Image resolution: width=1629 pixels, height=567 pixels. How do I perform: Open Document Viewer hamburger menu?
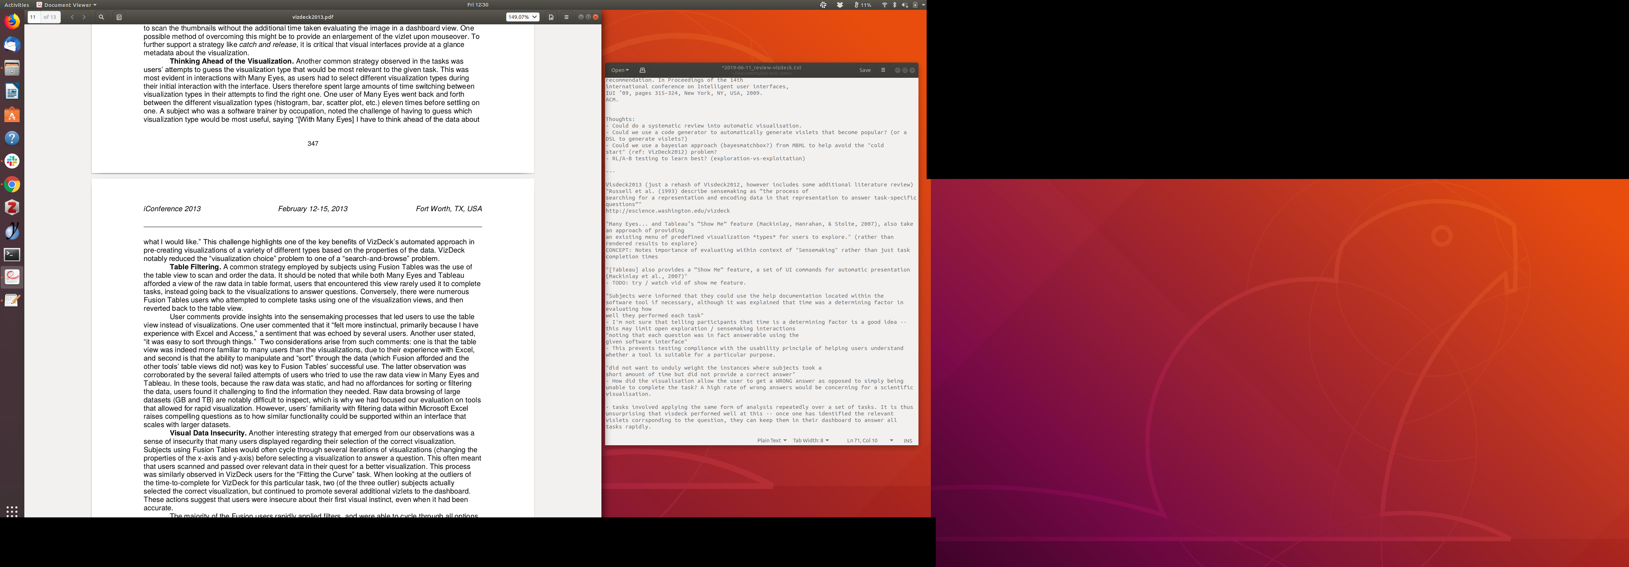[x=566, y=17]
